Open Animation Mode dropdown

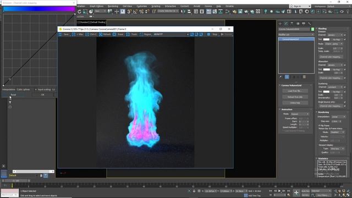[300, 114]
